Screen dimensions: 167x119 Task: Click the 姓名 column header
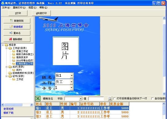tap(40, 104)
